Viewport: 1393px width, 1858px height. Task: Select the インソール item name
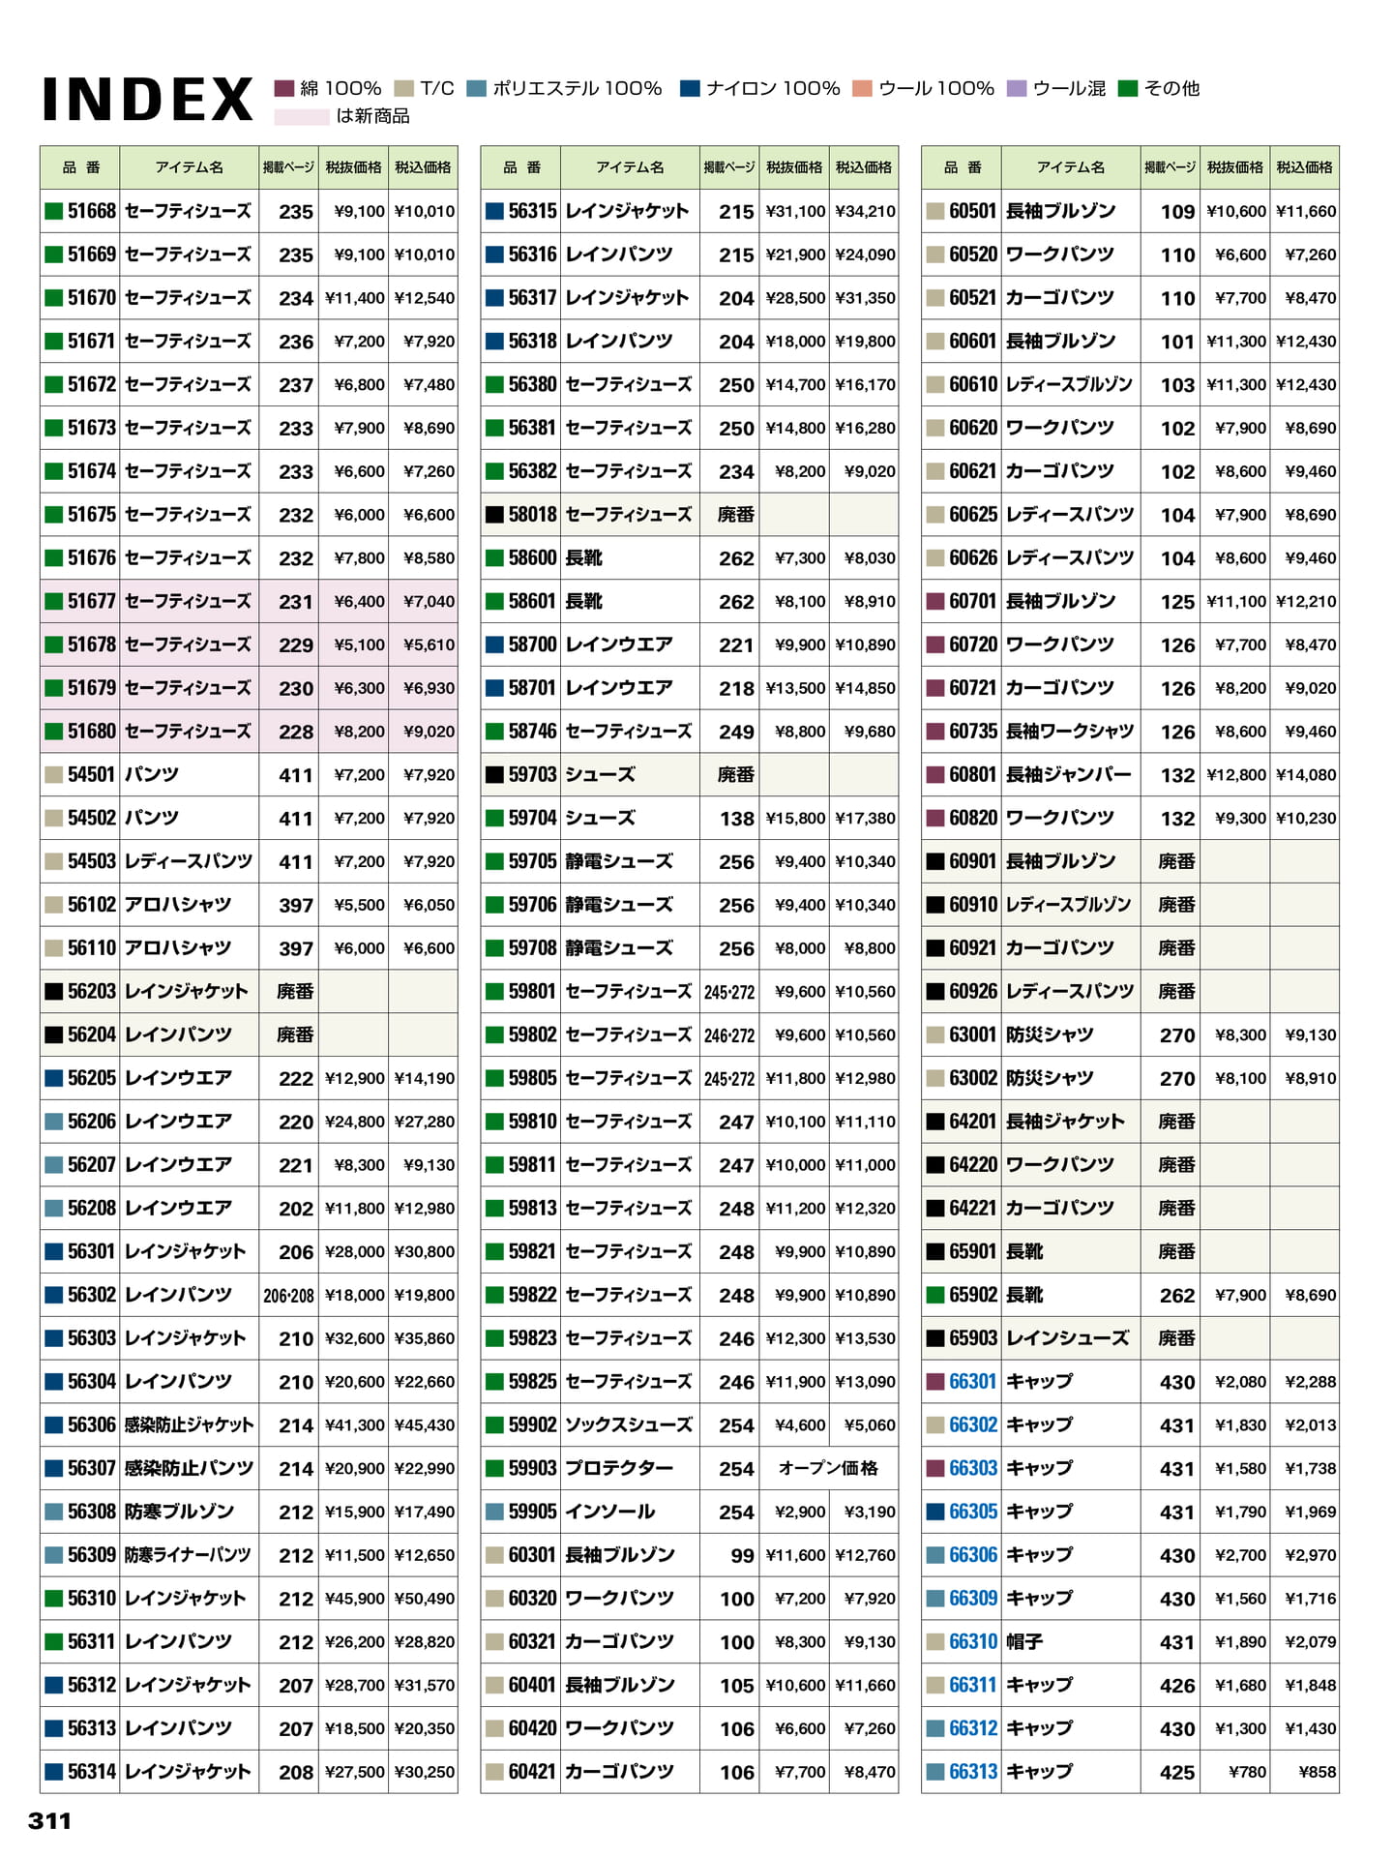pos(609,1512)
